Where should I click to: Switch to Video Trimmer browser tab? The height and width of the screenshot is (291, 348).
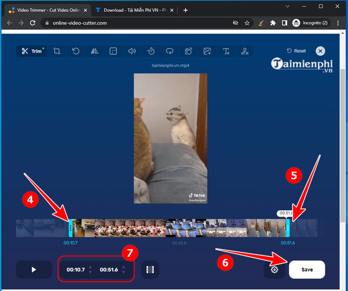(x=45, y=10)
